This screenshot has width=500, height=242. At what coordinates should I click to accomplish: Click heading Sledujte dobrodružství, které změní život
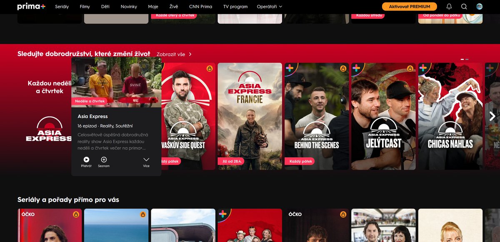(84, 54)
